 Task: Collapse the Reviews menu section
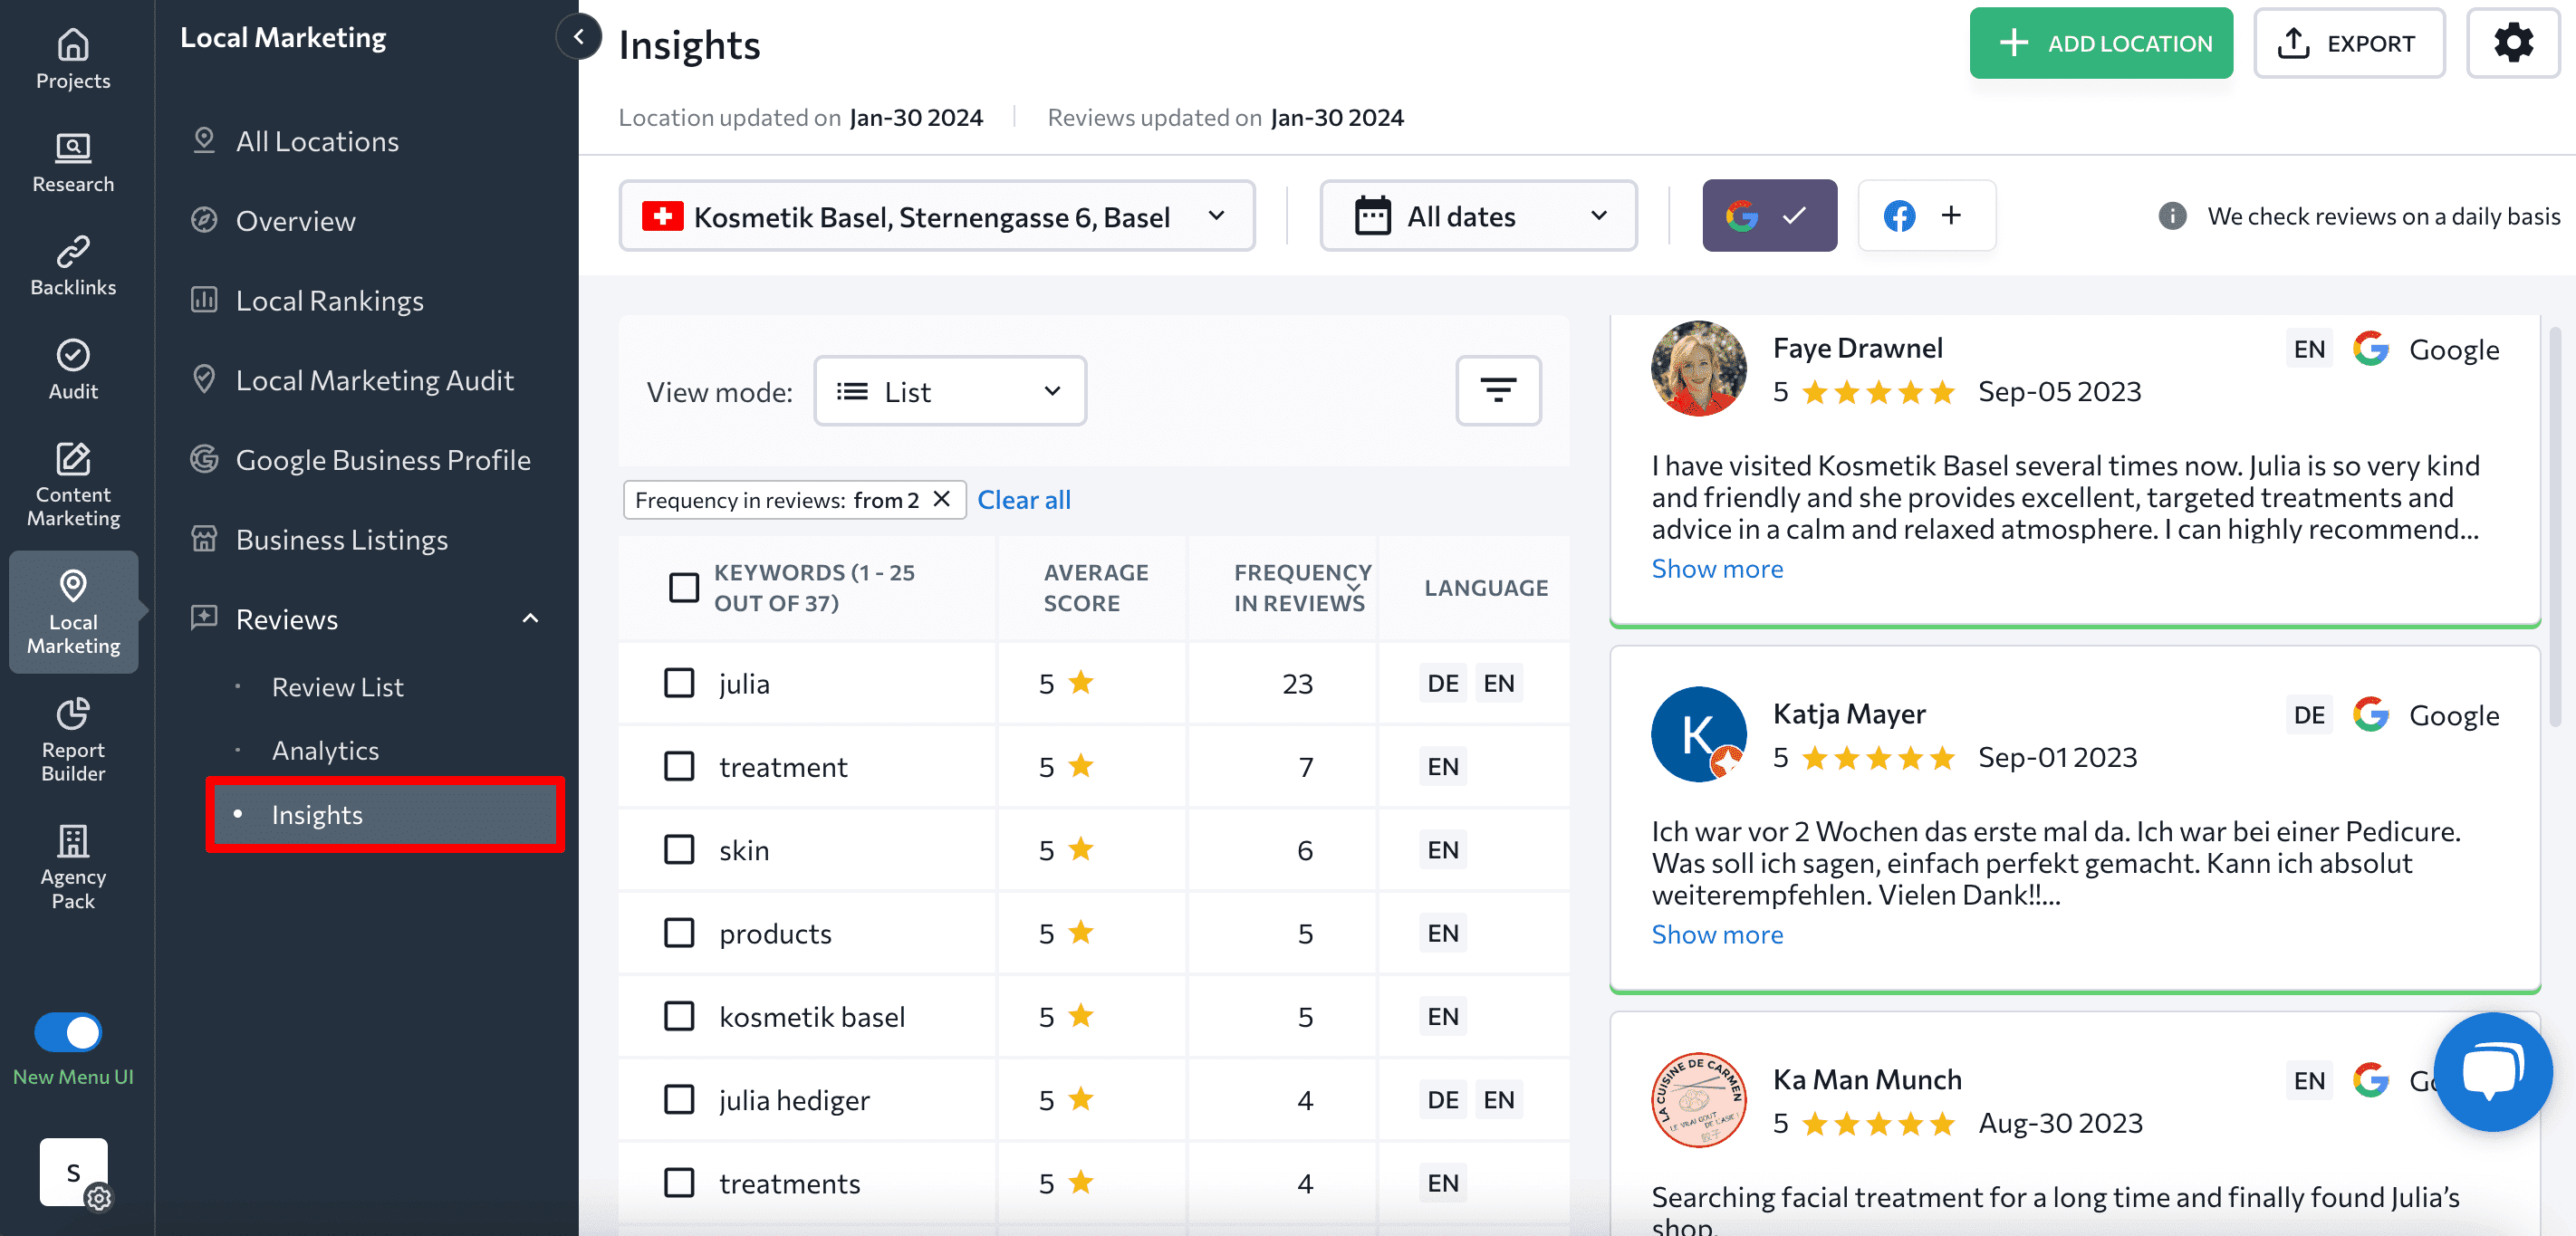[x=530, y=619]
